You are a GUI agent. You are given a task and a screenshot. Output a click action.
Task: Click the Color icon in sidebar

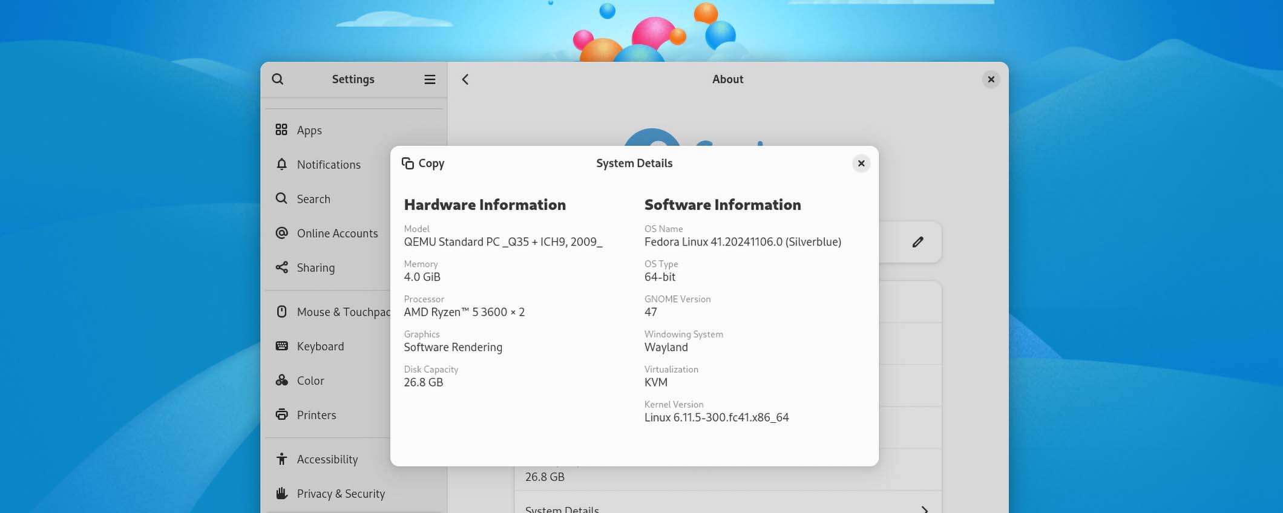click(281, 381)
